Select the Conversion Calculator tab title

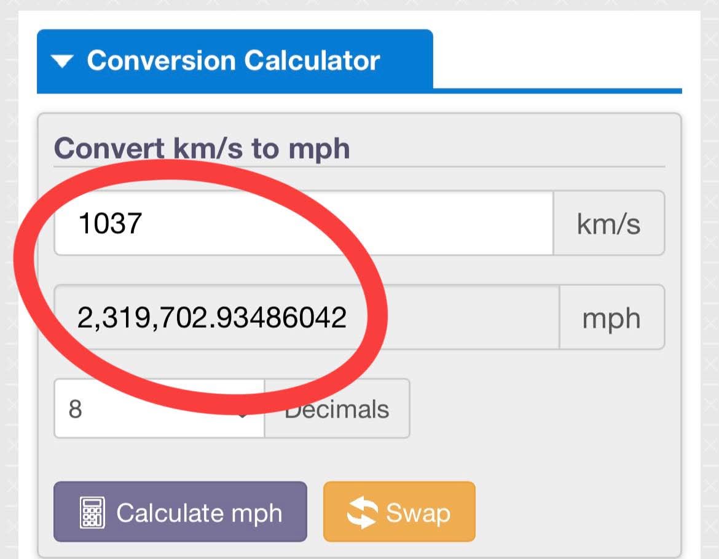tap(234, 61)
